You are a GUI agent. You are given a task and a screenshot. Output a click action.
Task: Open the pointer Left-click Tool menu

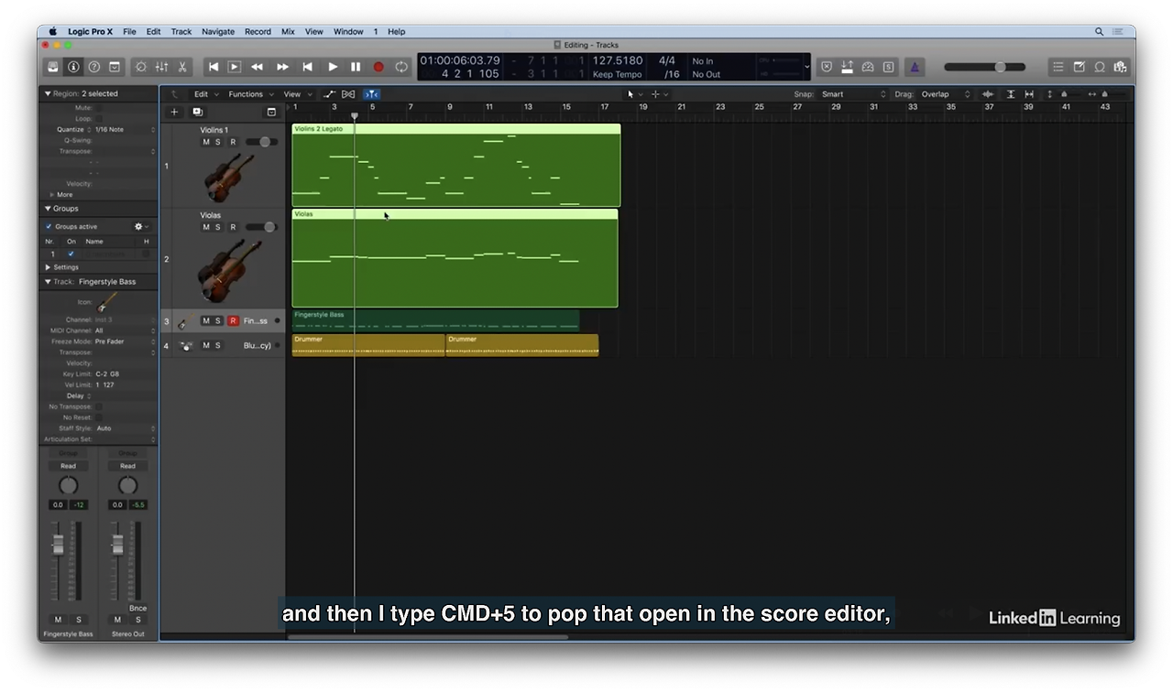coord(634,94)
